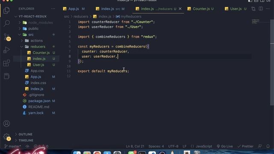The image size is (274, 154).
Task: Expand the actions folder
Action: click(36, 41)
